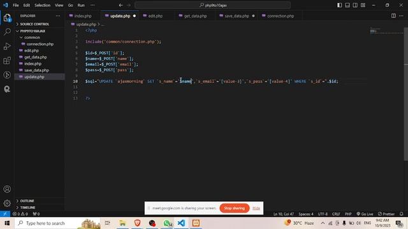This screenshot has width=408, height=229.
Task: Click the Stop sharing button
Action: (234, 208)
